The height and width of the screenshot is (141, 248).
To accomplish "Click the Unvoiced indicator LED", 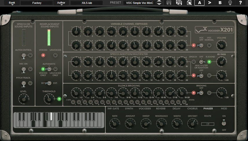I will 55,55.
